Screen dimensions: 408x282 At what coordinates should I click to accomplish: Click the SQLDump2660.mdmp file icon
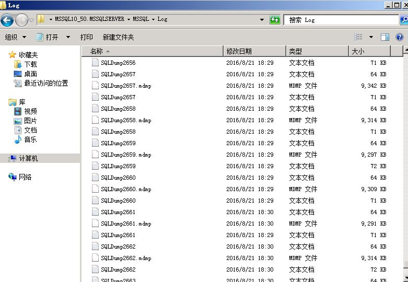tap(95, 189)
